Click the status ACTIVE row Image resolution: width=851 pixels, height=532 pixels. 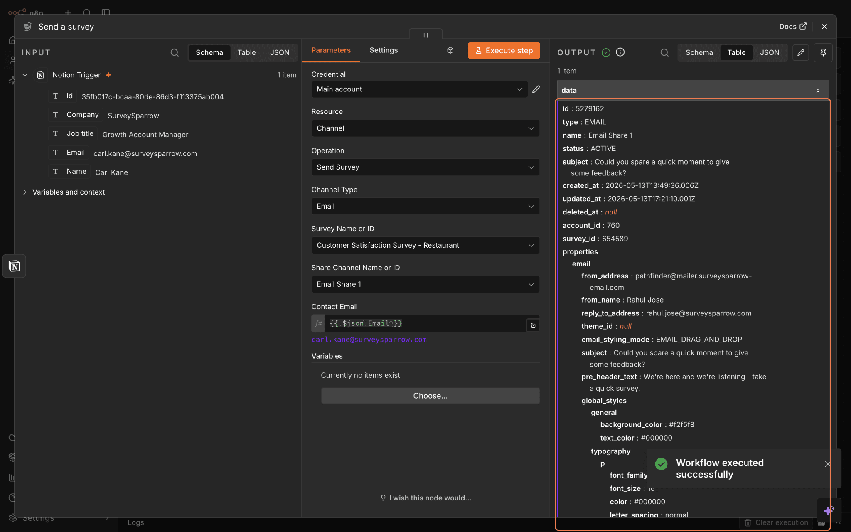pyautogui.click(x=589, y=148)
